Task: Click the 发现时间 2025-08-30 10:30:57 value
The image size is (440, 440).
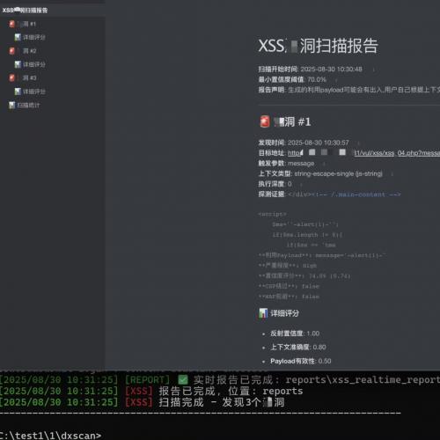Action: [319, 143]
